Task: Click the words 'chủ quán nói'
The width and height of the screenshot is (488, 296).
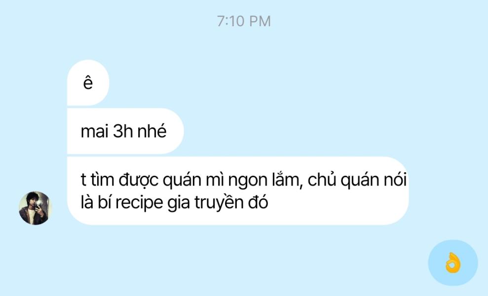Action: [x=357, y=180]
